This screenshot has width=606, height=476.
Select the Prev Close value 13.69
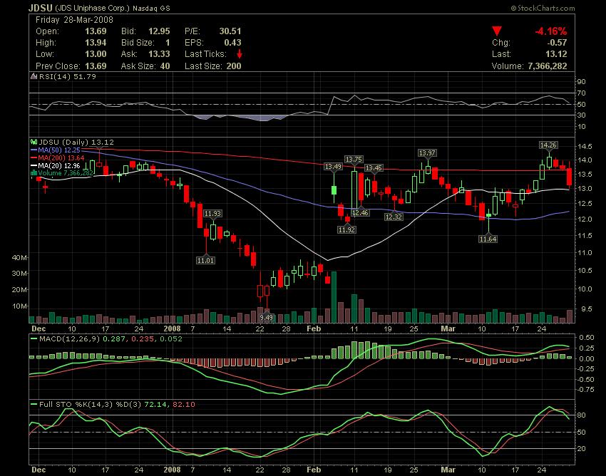[x=96, y=66]
